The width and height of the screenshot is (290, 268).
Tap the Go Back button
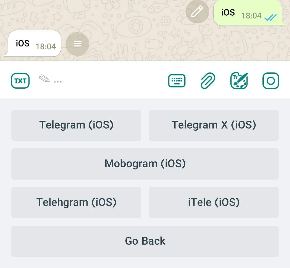click(145, 241)
